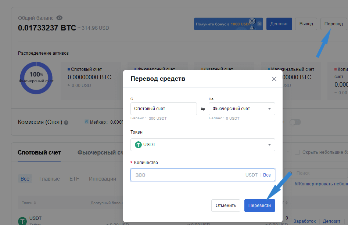
Task: Click the Комиссия (Спот) help icon
Action: (x=66, y=123)
